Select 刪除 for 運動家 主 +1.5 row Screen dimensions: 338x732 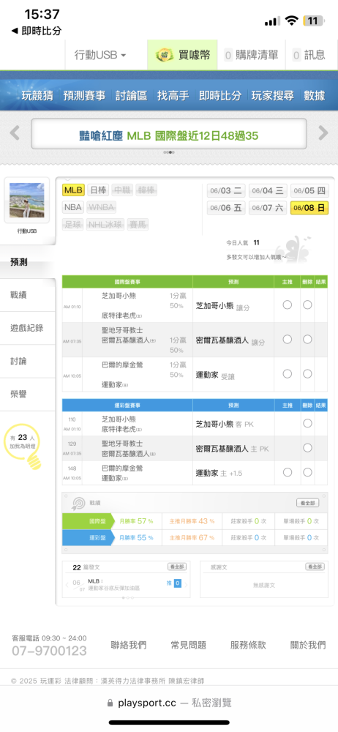307,472
